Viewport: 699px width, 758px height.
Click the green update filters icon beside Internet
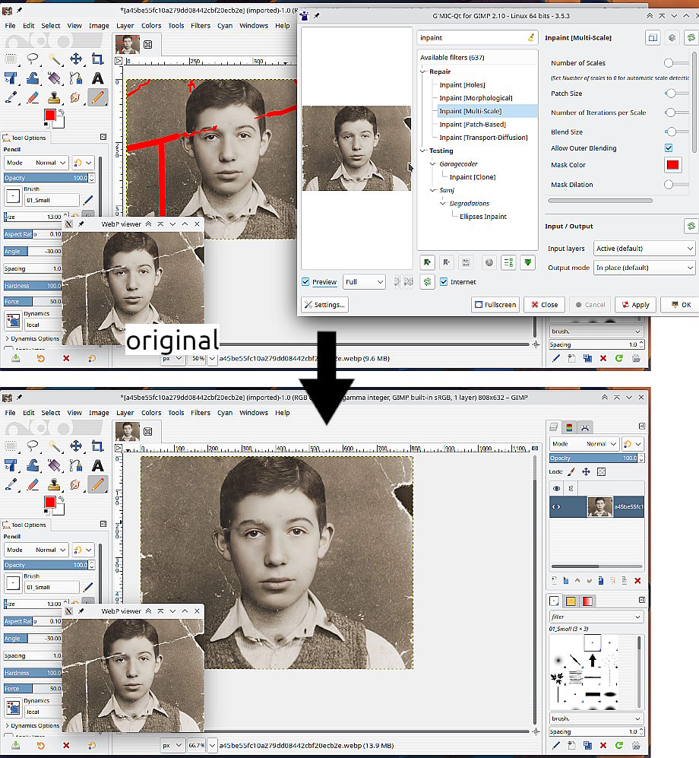click(x=429, y=282)
